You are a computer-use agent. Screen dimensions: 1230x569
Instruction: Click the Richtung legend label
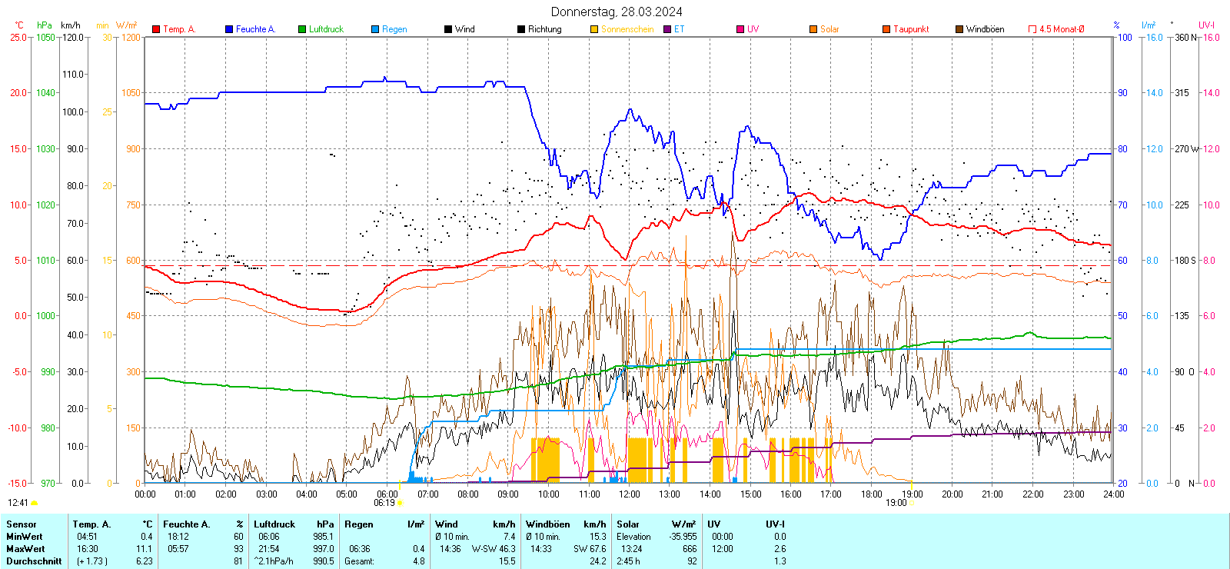pos(544,29)
